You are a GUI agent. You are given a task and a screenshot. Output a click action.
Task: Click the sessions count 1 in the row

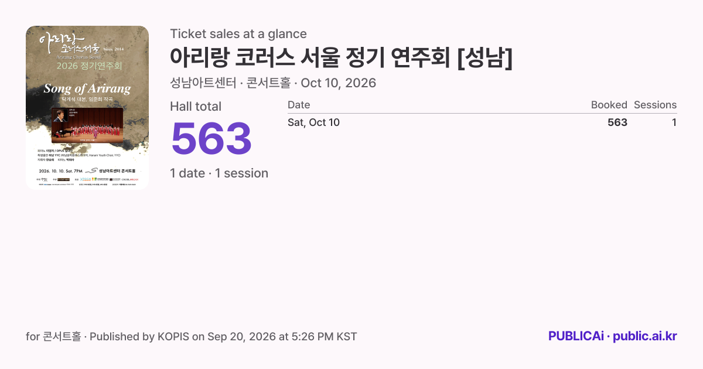pos(674,122)
